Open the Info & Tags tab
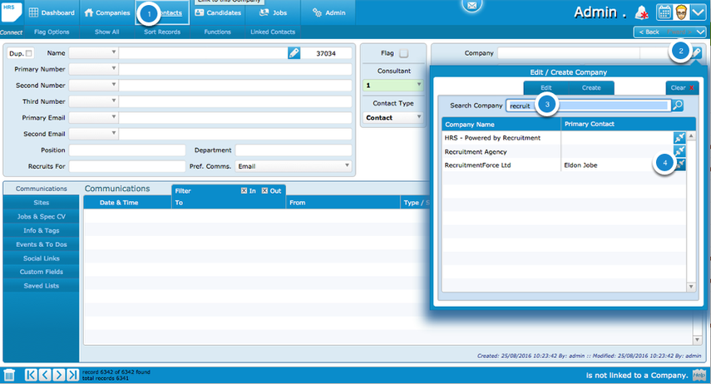The width and height of the screenshot is (711, 384). click(42, 230)
